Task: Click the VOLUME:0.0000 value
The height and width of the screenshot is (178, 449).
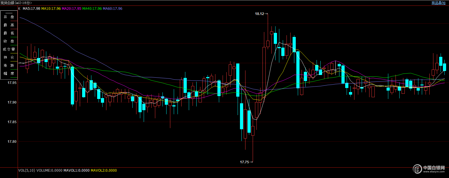Action: (x=49, y=170)
